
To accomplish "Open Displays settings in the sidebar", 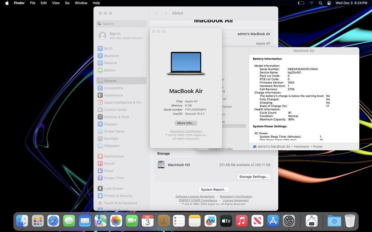I will tap(121, 124).
